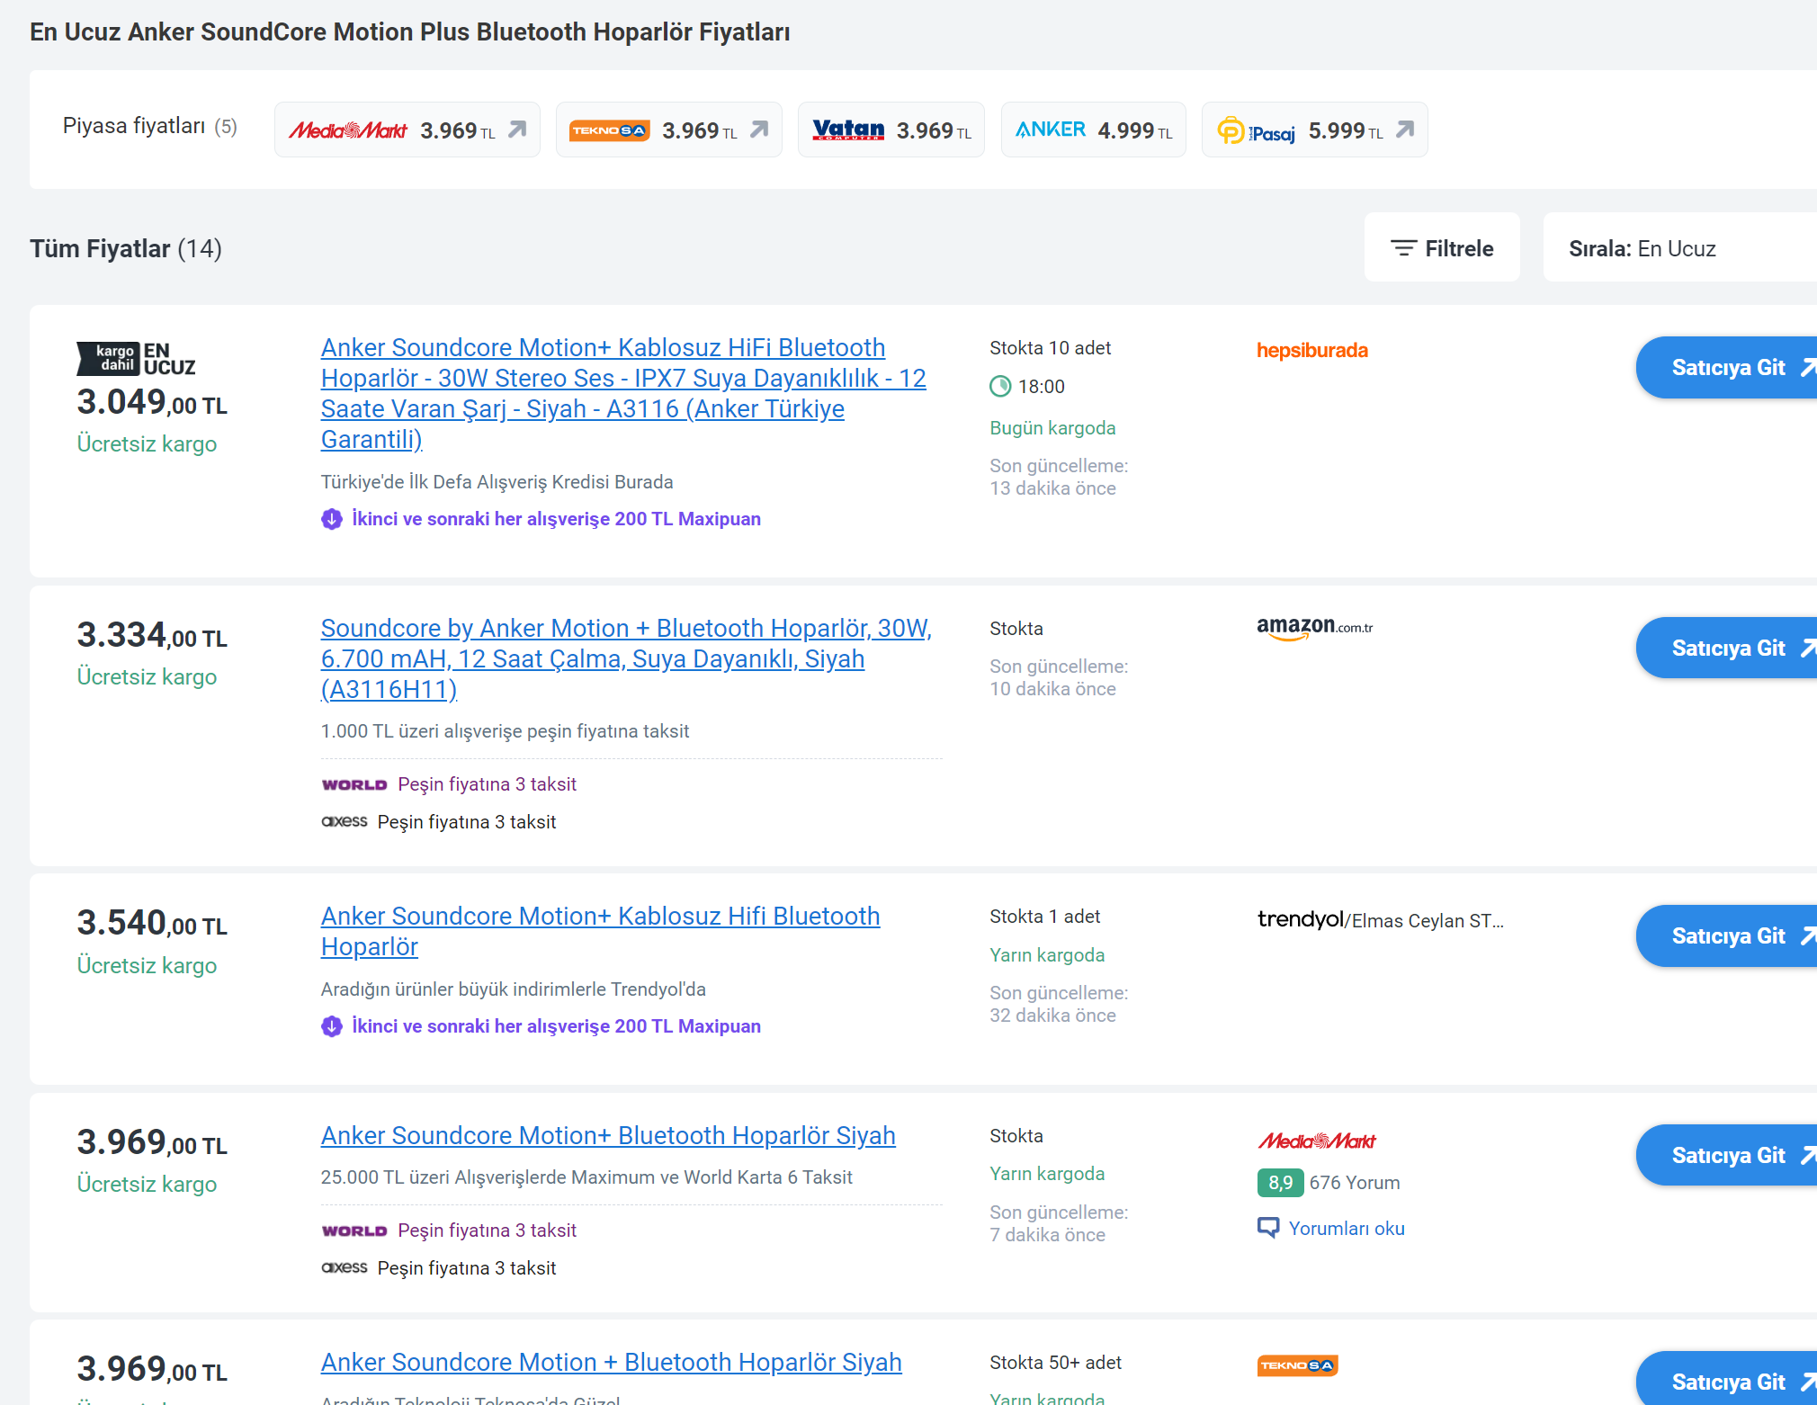The image size is (1817, 1405).
Task: Open Trendyol Kablosuz Hifi Bluetooth Hoparlör listing
Action: tap(600, 931)
